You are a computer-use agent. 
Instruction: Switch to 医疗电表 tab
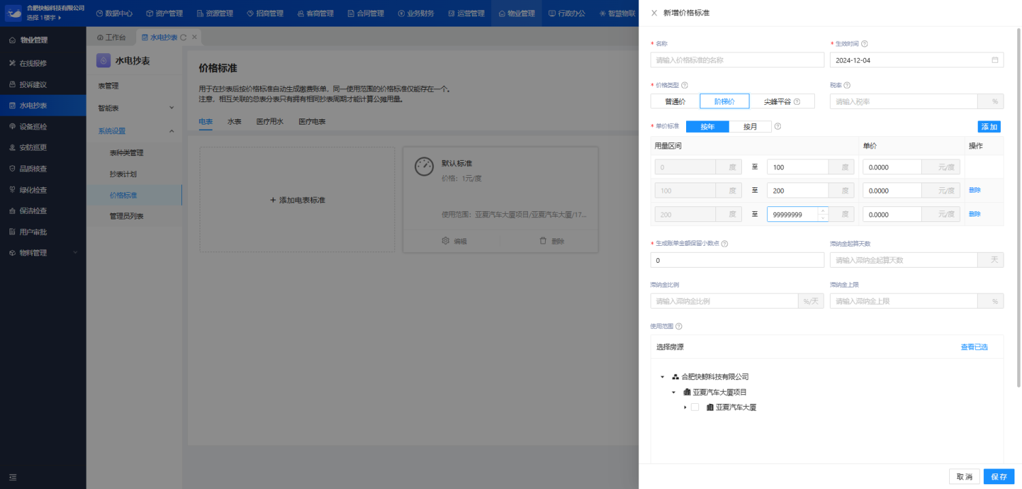click(x=312, y=122)
